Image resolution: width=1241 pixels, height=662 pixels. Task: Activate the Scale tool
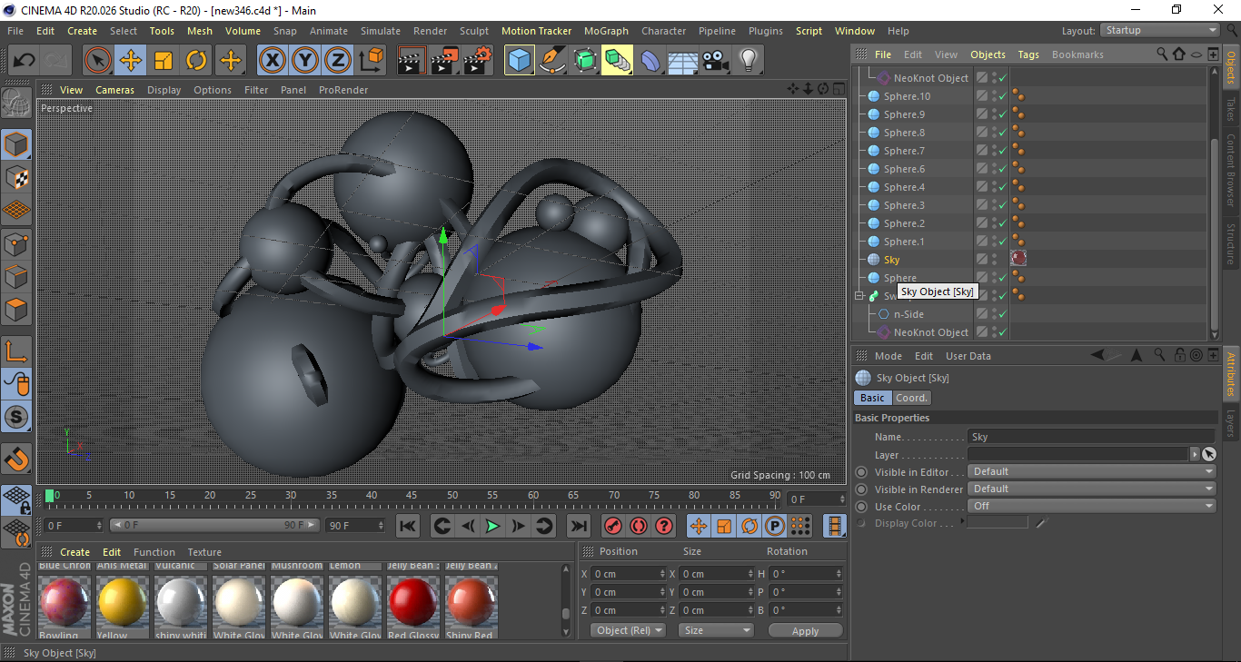point(164,61)
